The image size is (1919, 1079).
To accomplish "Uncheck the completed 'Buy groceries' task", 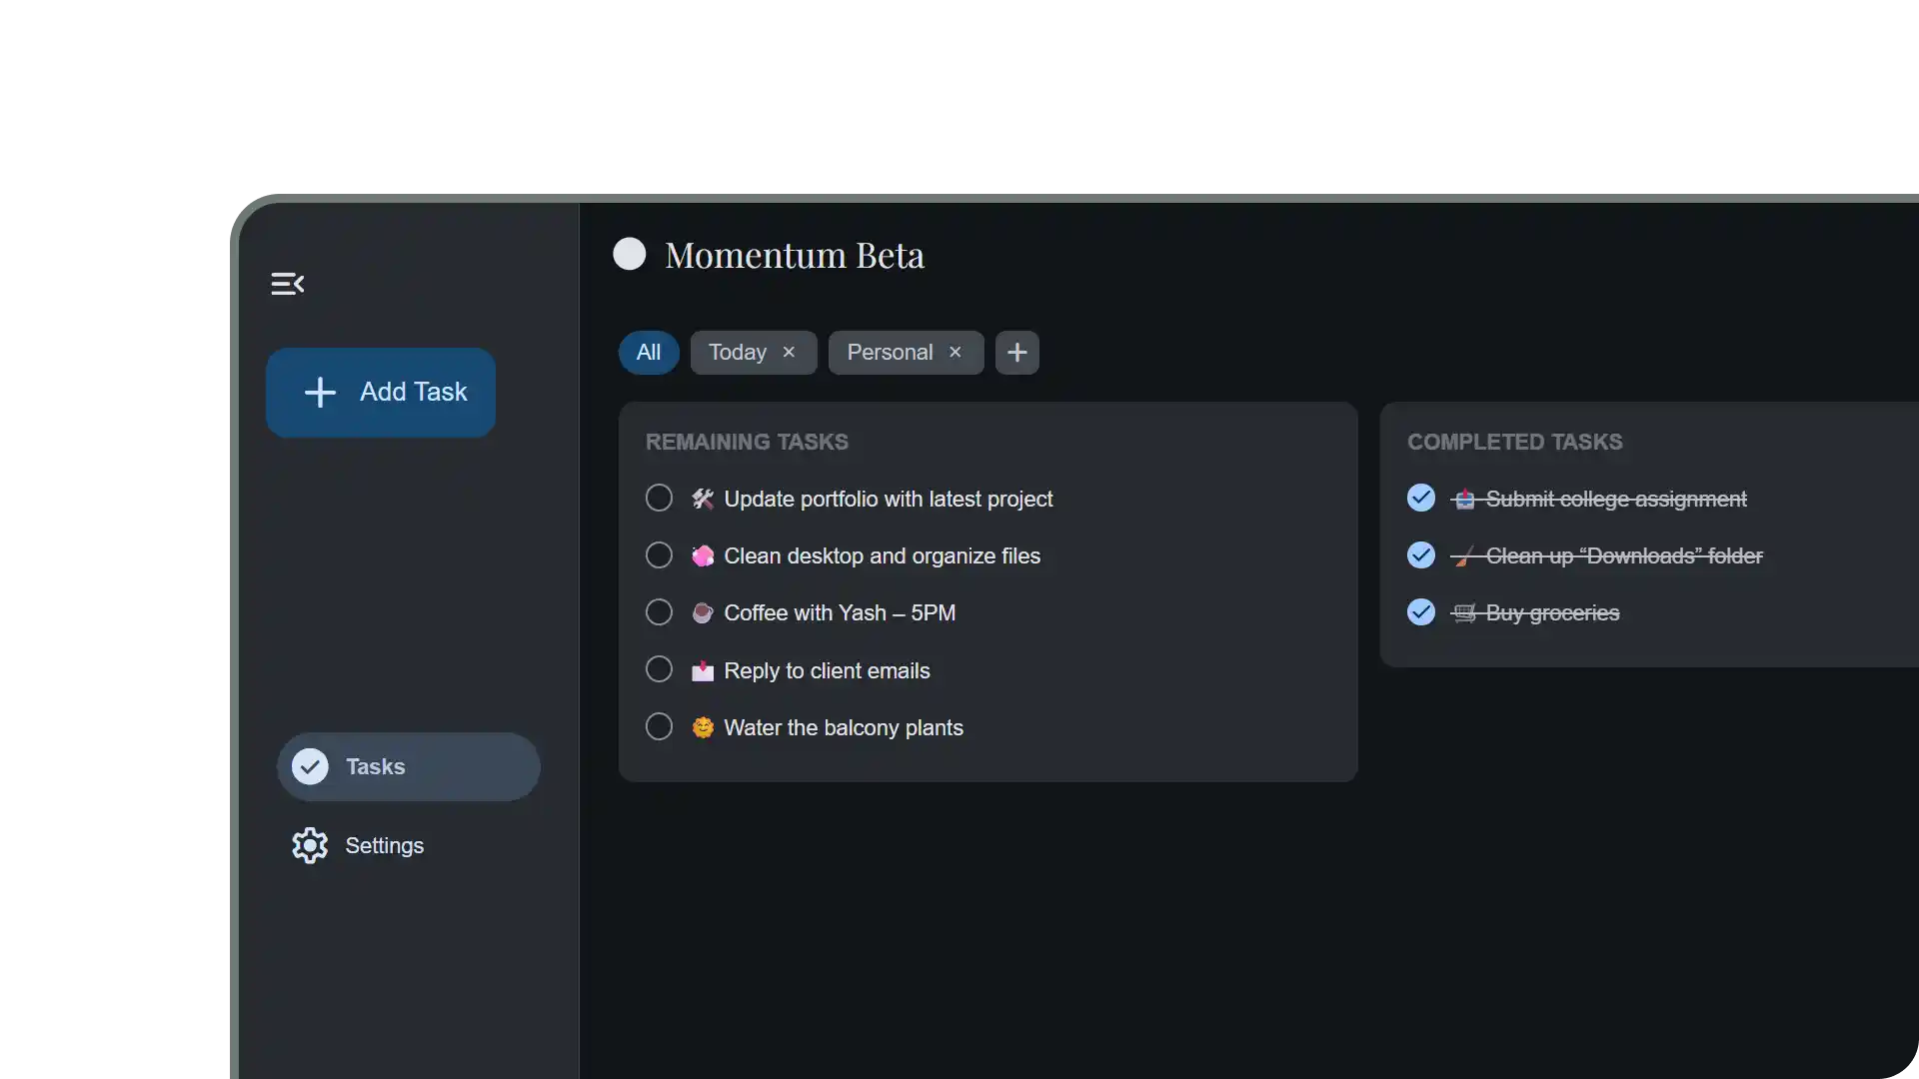I will (1421, 611).
